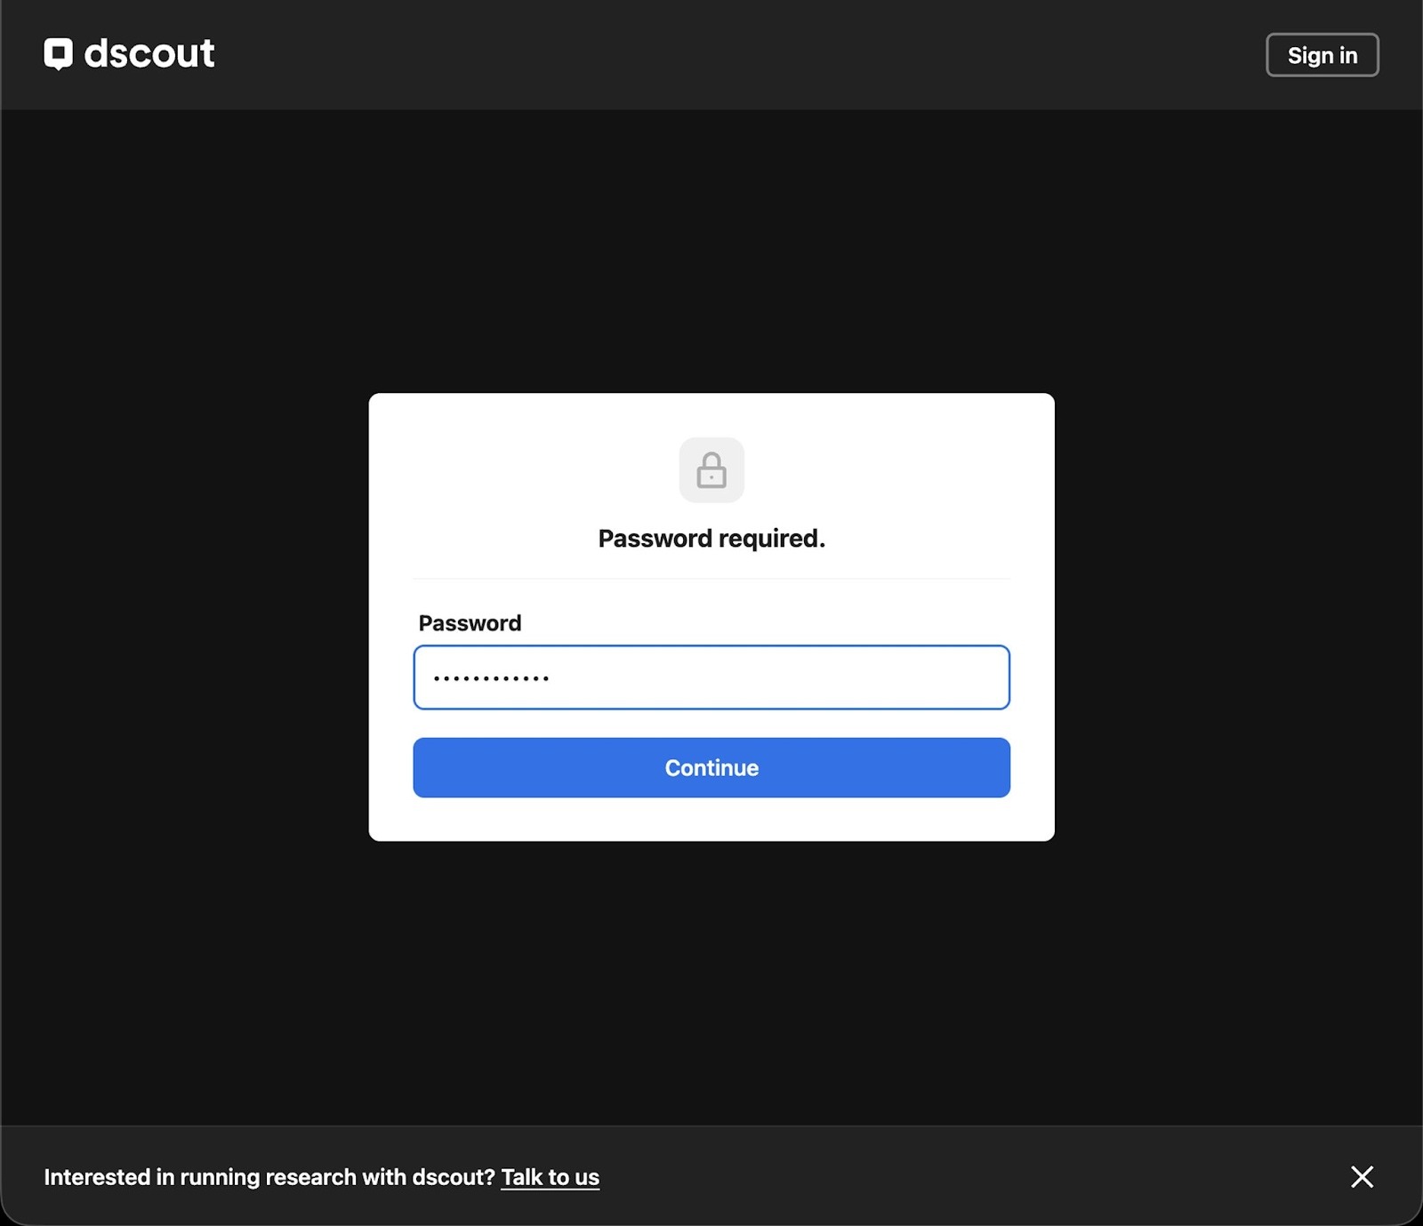Click the Password field label

tap(470, 623)
